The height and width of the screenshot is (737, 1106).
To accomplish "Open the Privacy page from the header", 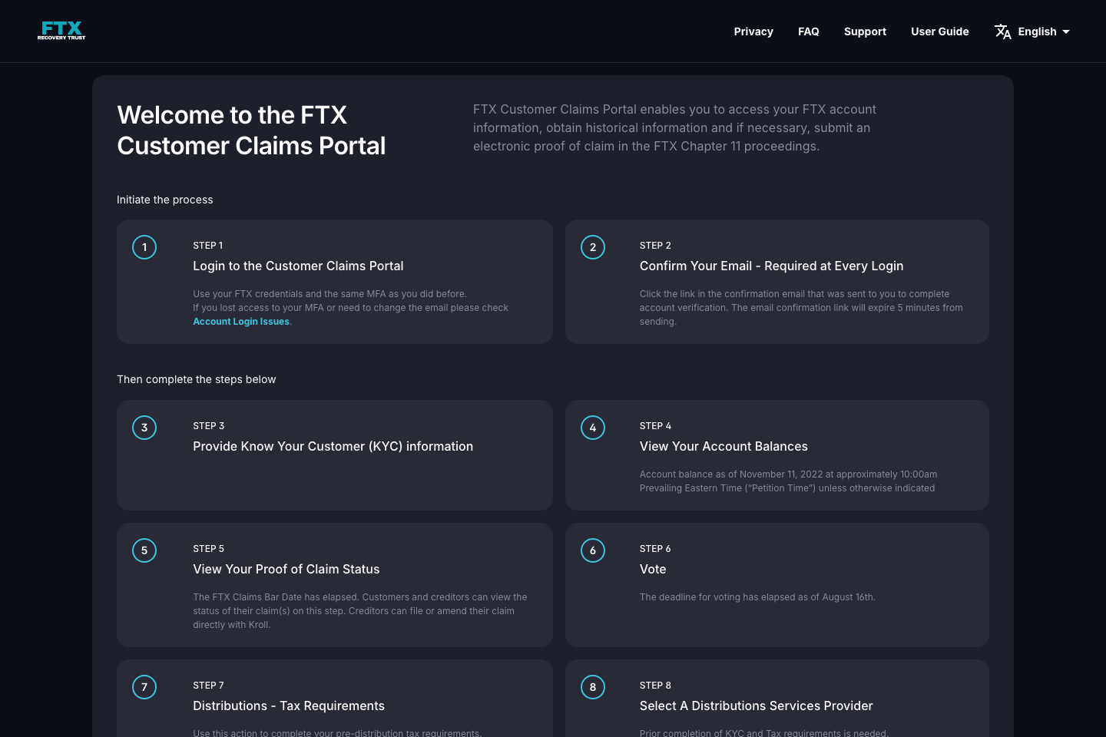I will tap(753, 31).
